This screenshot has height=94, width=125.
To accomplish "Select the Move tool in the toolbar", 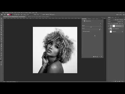I will point(1,19).
